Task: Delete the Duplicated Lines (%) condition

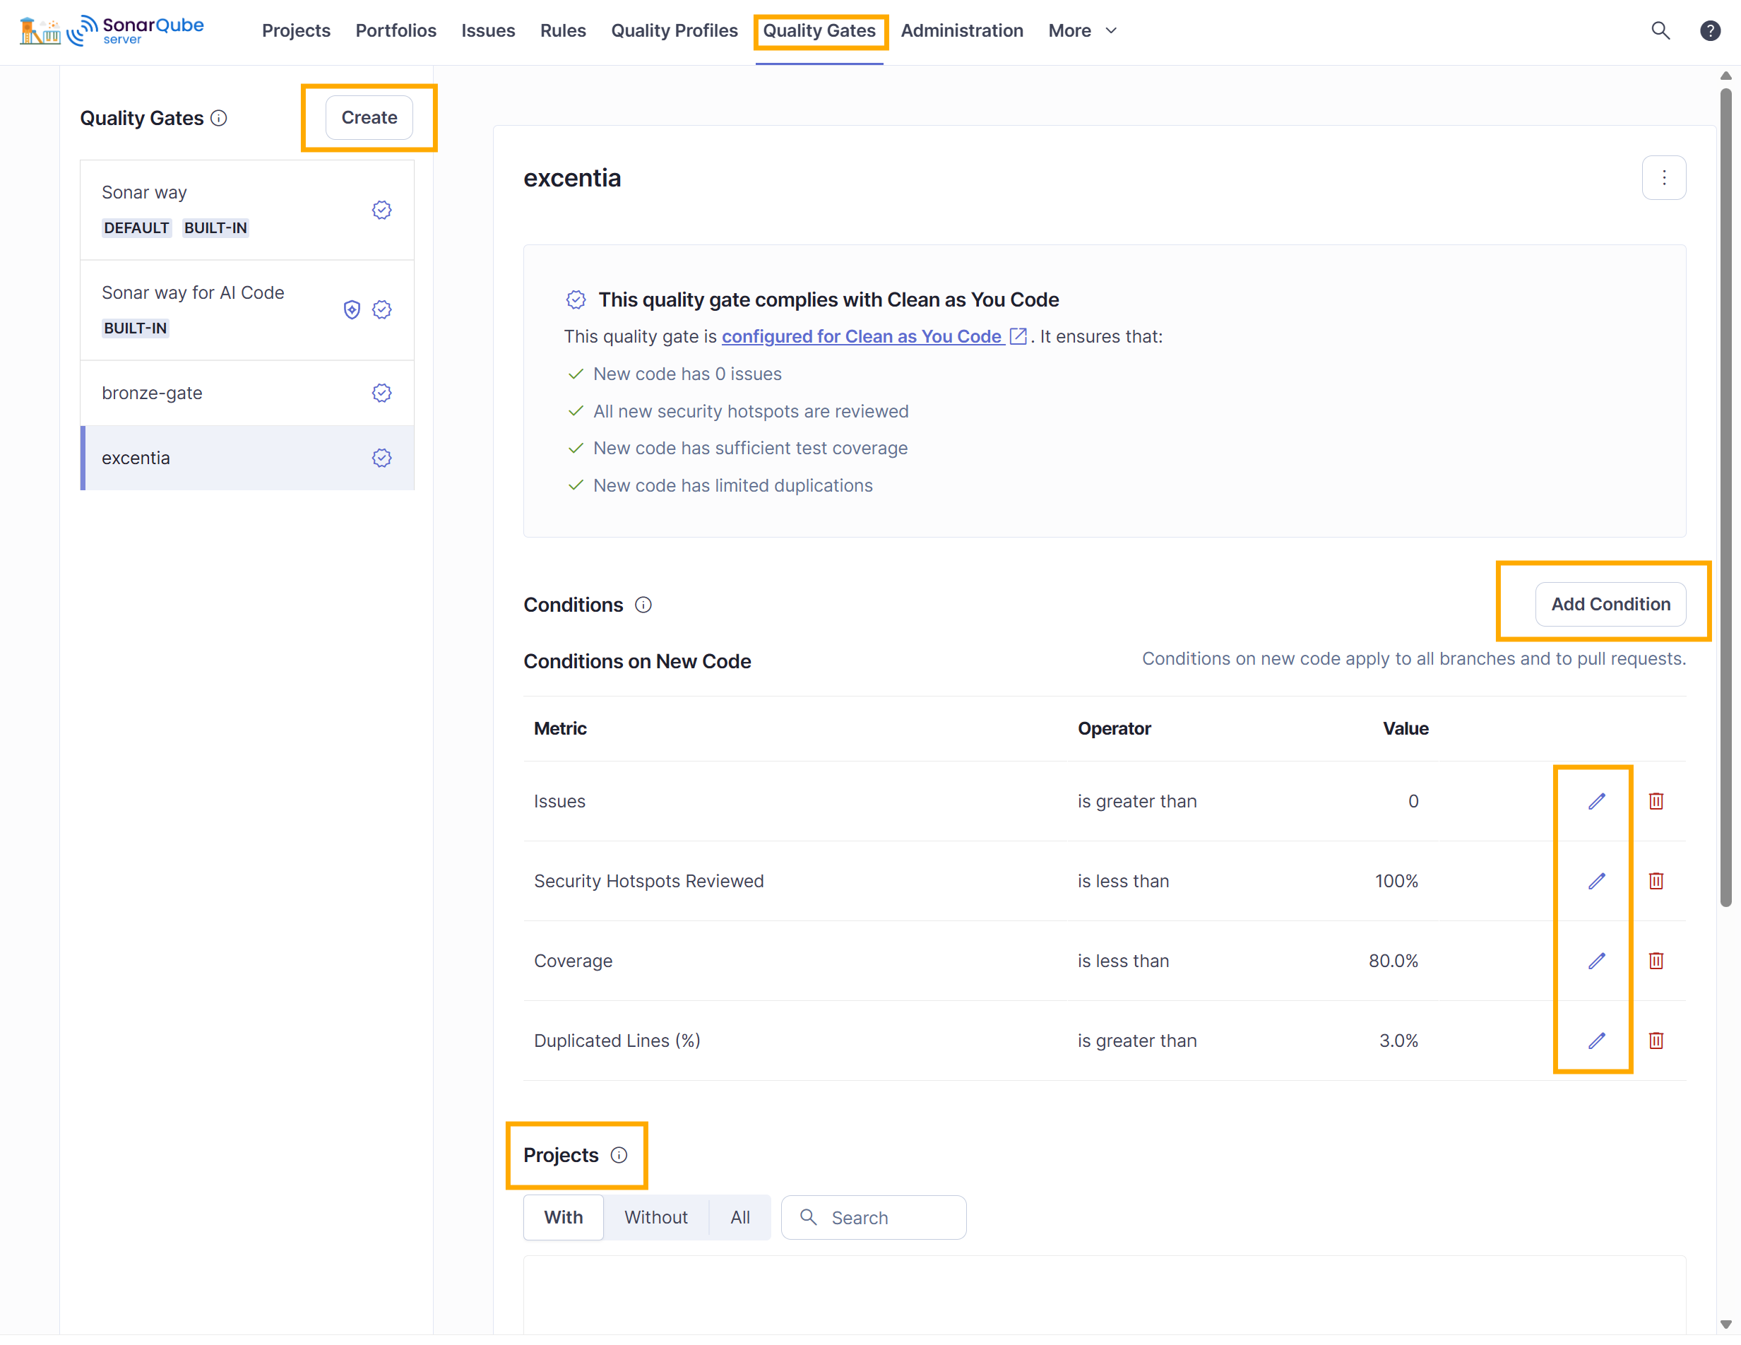Action: (1656, 1041)
